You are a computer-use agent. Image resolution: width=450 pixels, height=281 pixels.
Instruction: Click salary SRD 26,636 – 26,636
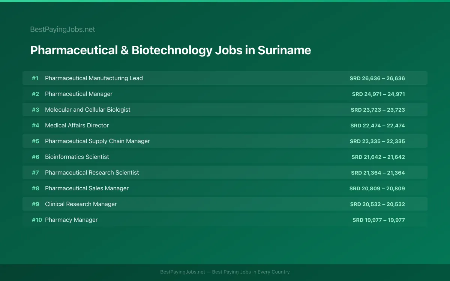[377, 78]
